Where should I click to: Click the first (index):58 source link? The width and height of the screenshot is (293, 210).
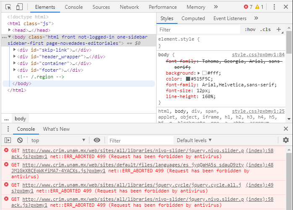[259, 150]
